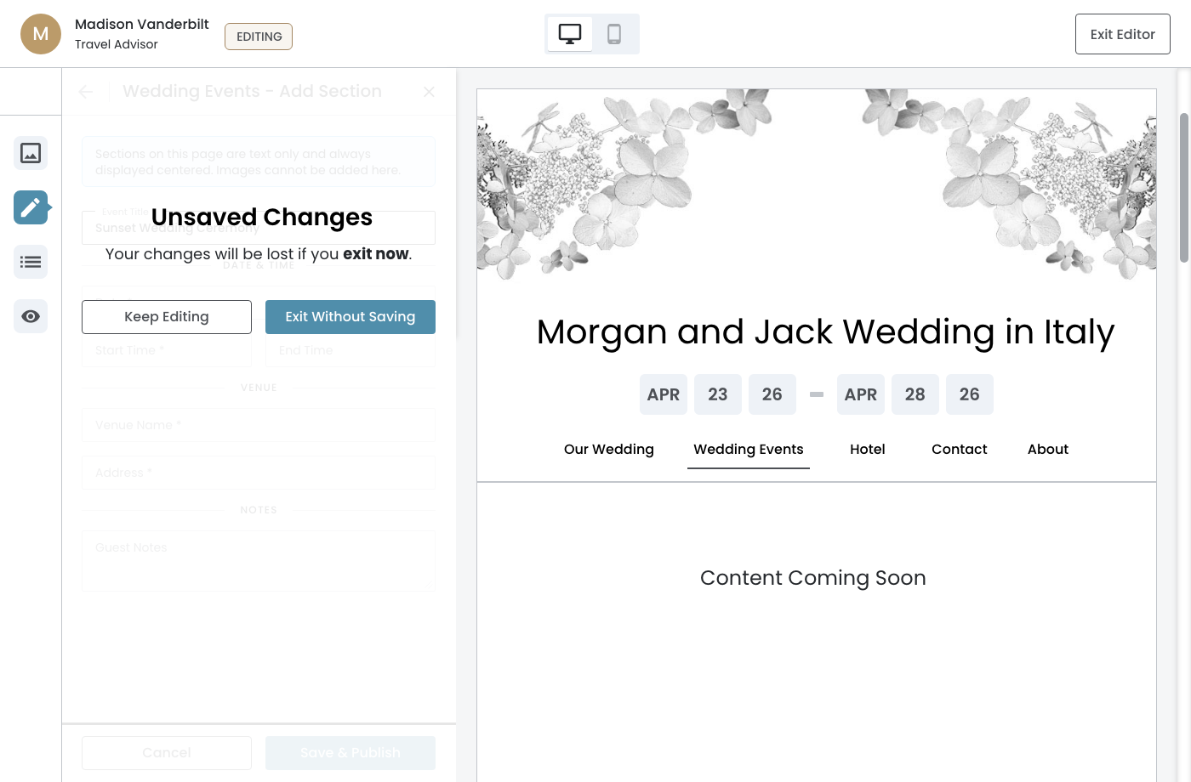This screenshot has width=1191, height=782.
Task: Switch to desktop preview mode
Action: click(569, 34)
